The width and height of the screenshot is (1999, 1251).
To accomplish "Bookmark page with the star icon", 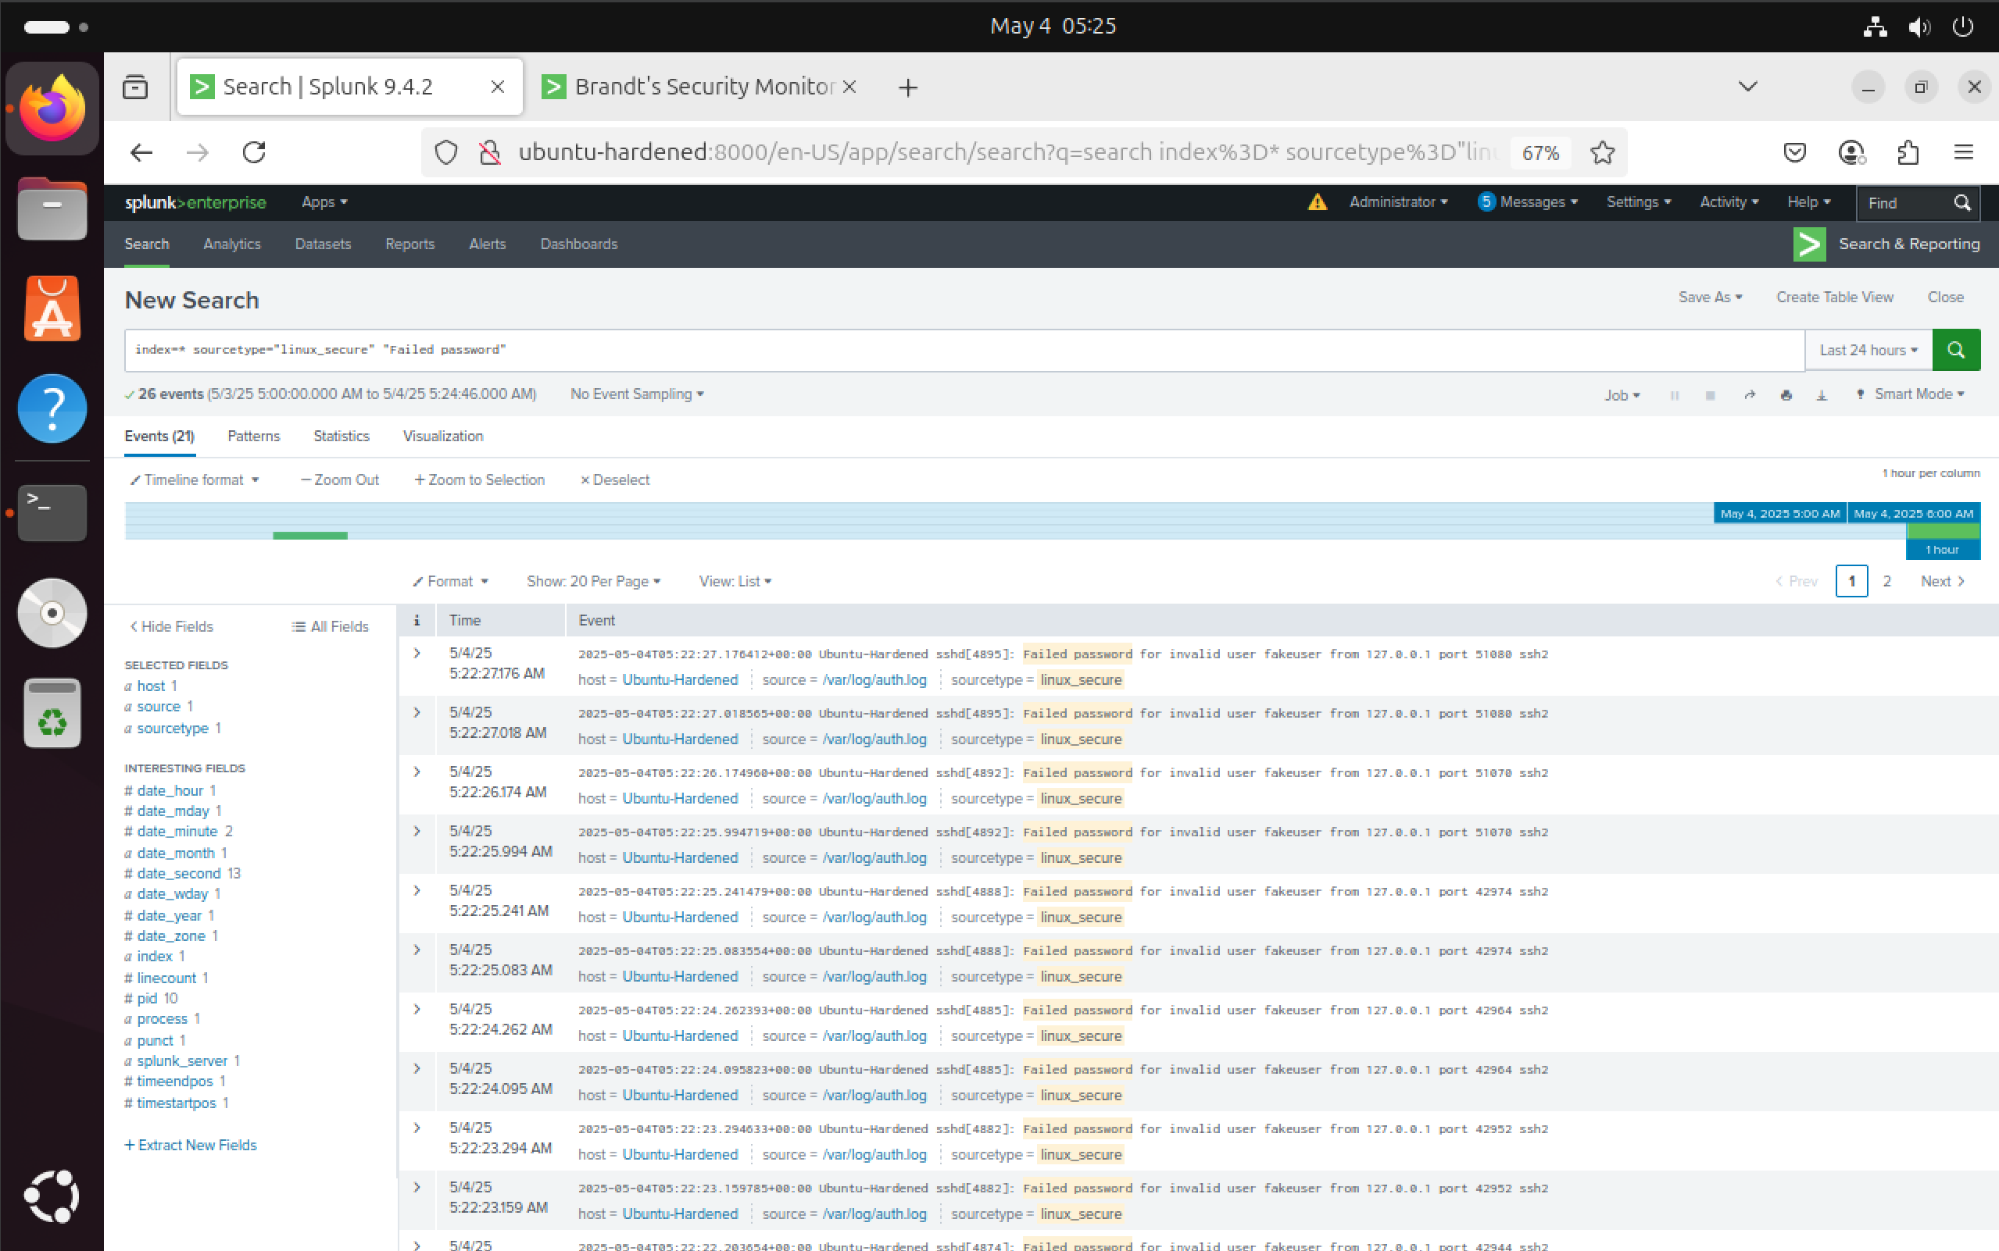I will pyautogui.click(x=1602, y=152).
